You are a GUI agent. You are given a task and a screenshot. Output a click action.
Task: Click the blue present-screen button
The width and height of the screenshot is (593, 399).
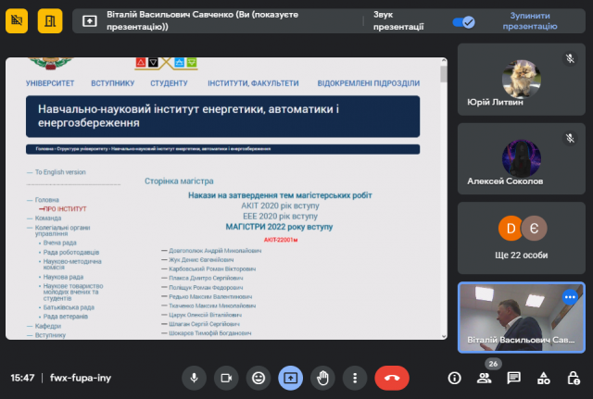(290, 378)
